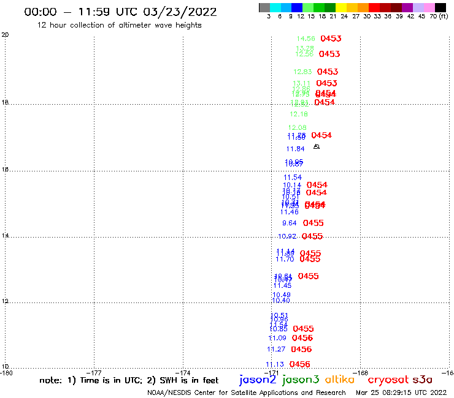Click the 11.84 blue wave height value

coord(295,149)
